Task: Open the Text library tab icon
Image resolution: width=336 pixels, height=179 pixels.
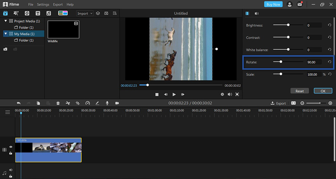Action: pos(38,13)
